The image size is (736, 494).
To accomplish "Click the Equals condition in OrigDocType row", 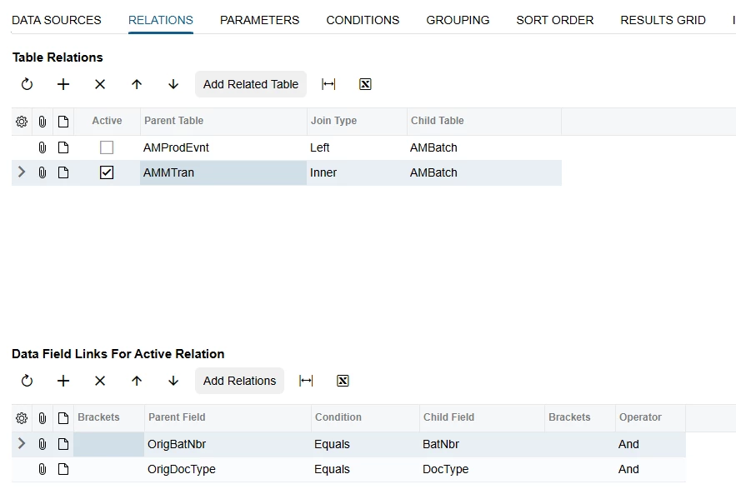I will pos(365,469).
